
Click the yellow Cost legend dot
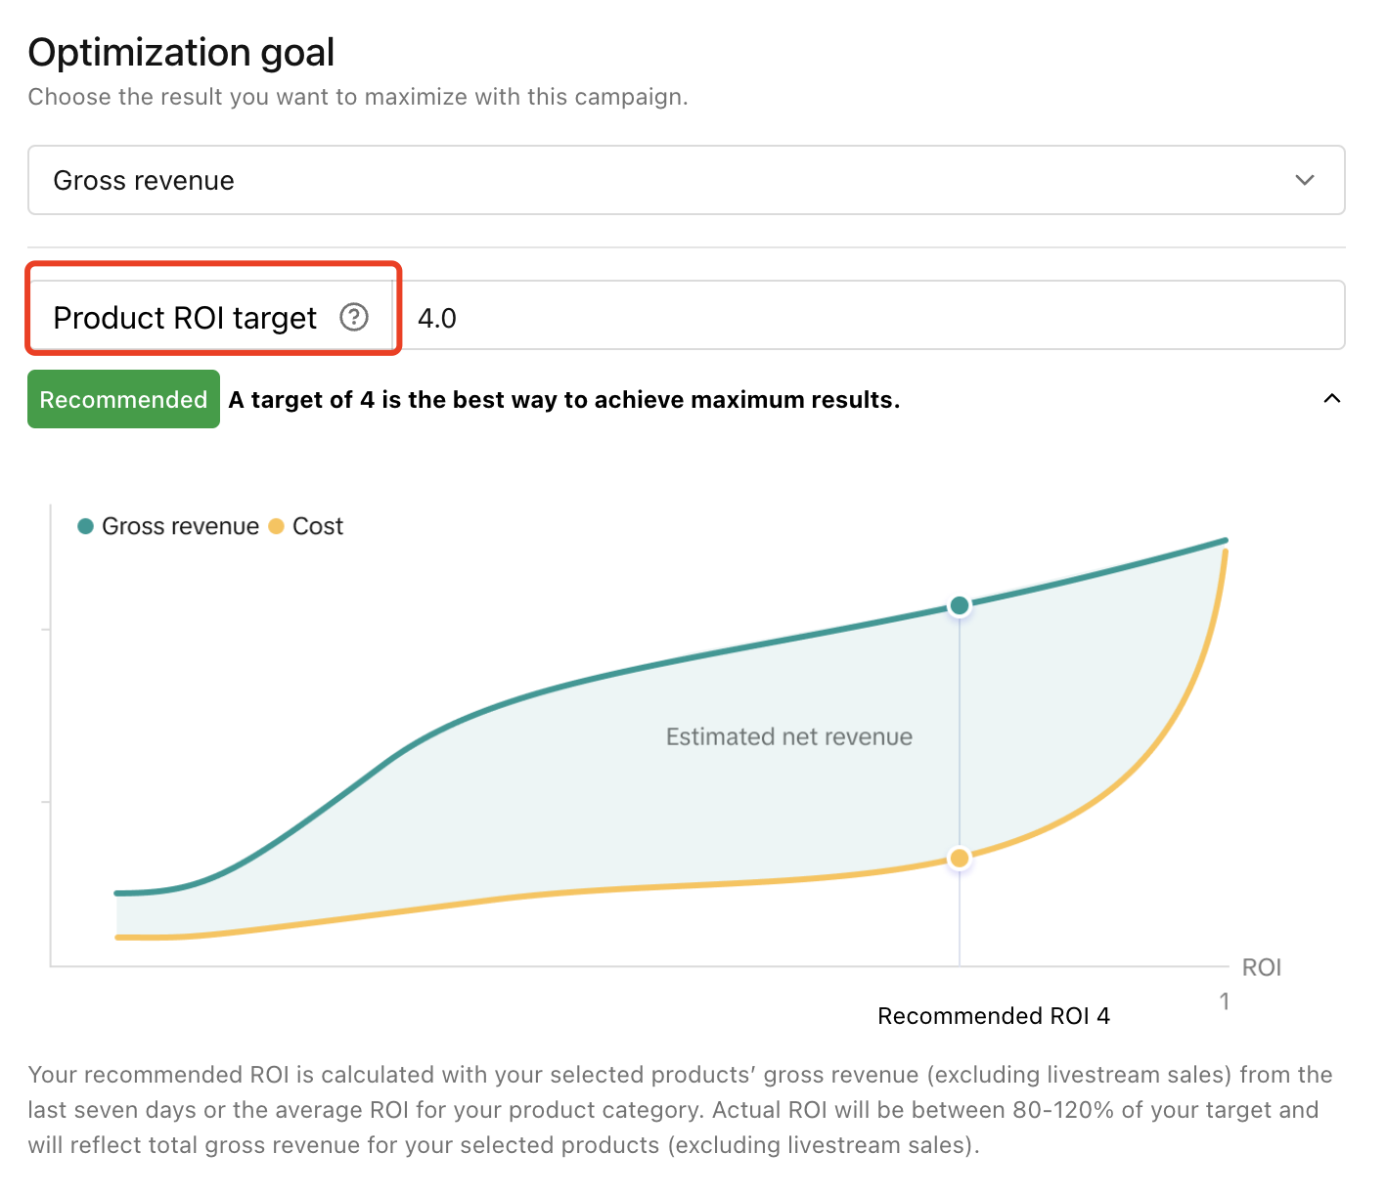276,526
